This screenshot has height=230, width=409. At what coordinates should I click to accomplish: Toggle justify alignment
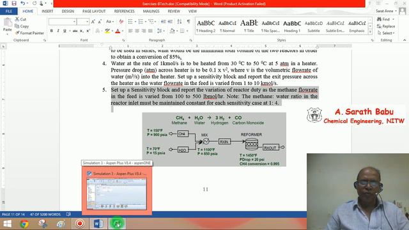click(150, 31)
